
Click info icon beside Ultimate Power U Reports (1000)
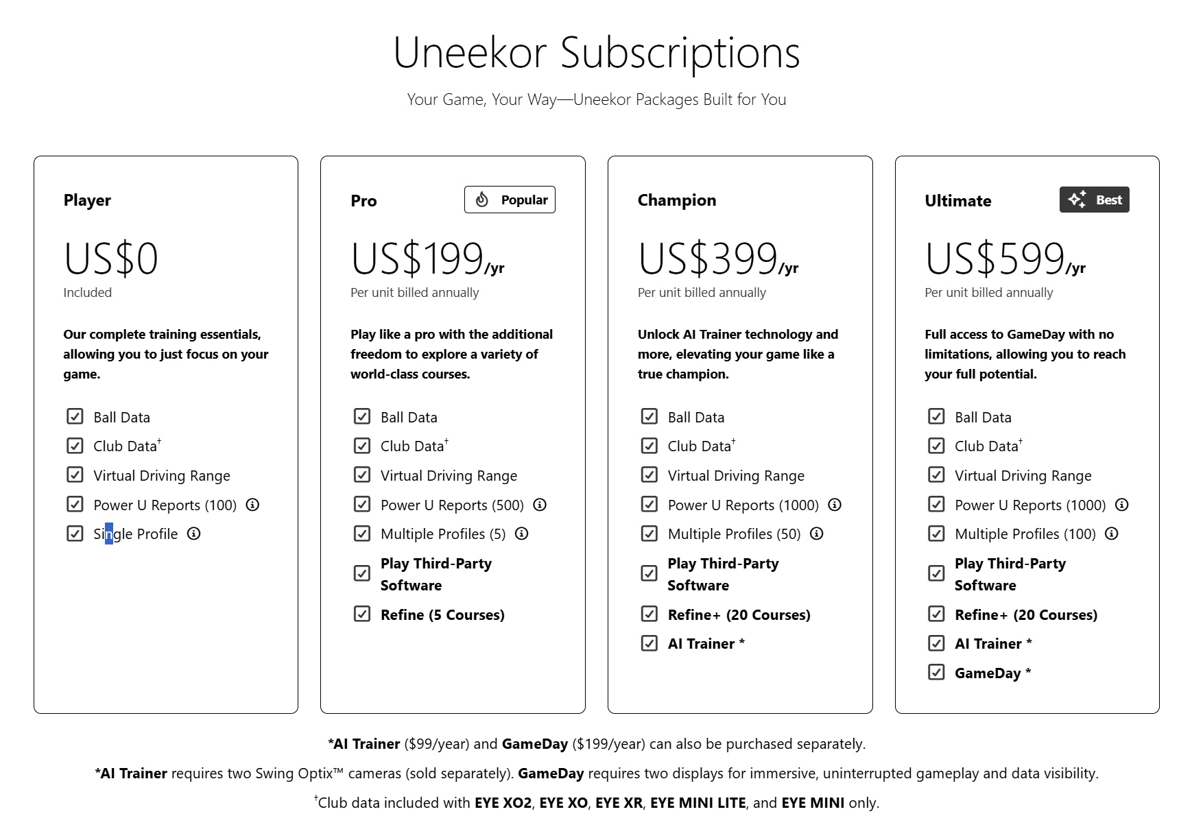coord(1122,505)
